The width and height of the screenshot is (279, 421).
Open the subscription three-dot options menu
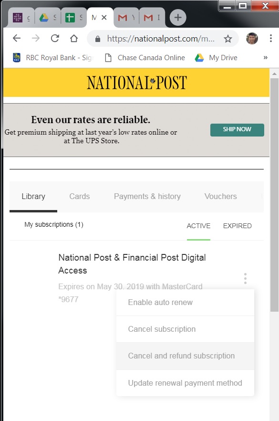(x=245, y=278)
